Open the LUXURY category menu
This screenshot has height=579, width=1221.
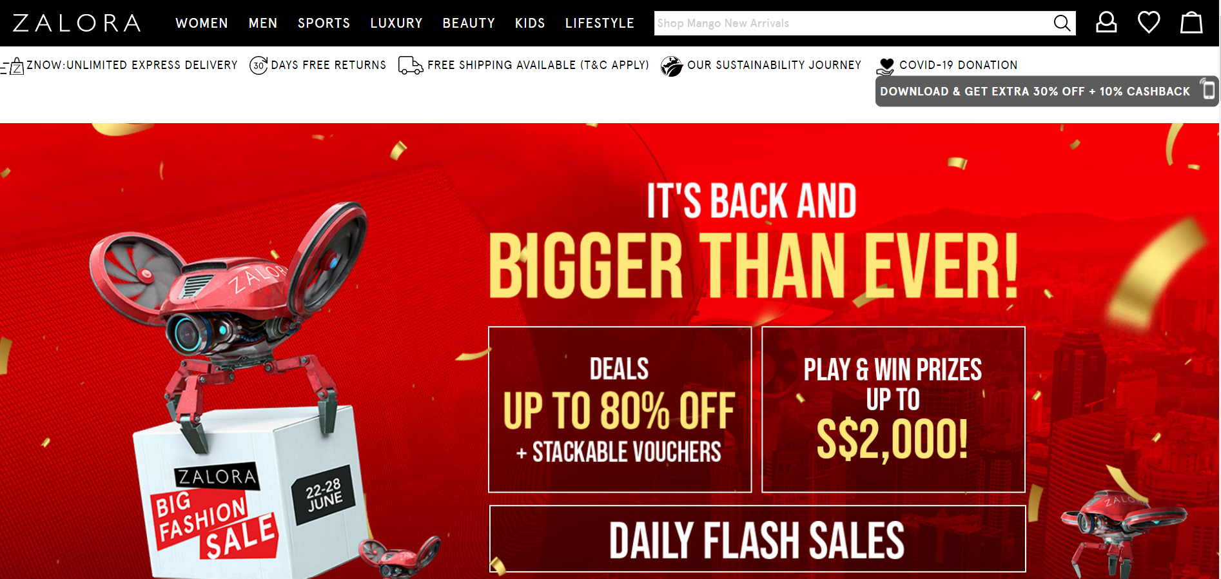point(396,23)
